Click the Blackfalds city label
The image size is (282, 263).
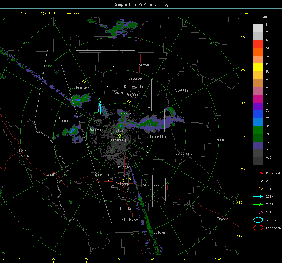pyautogui.click(x=133, y=87)
